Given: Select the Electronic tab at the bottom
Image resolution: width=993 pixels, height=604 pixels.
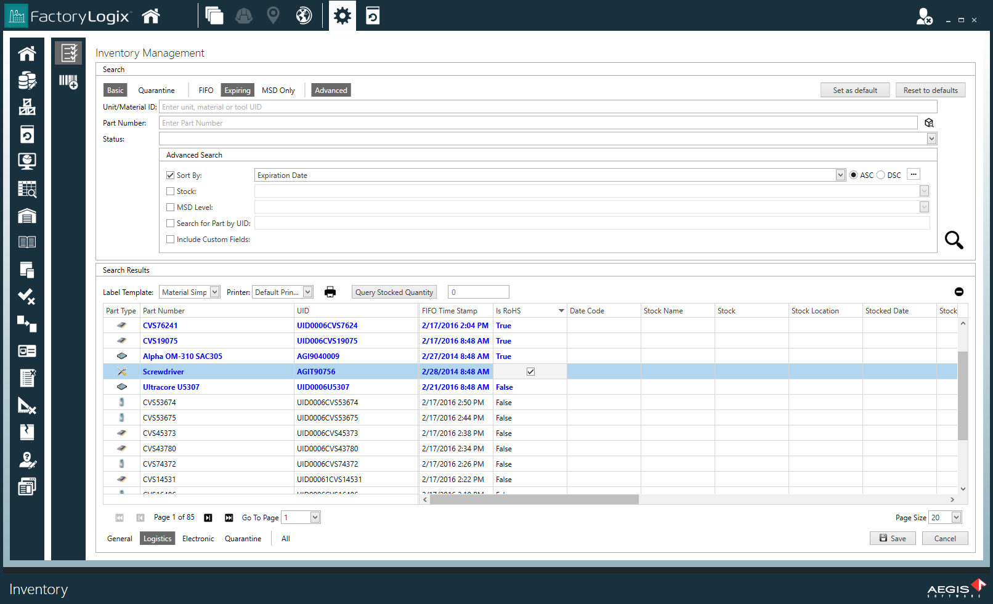Looking at the screenshot, I should pyautogui.click(x=198, y=538).
